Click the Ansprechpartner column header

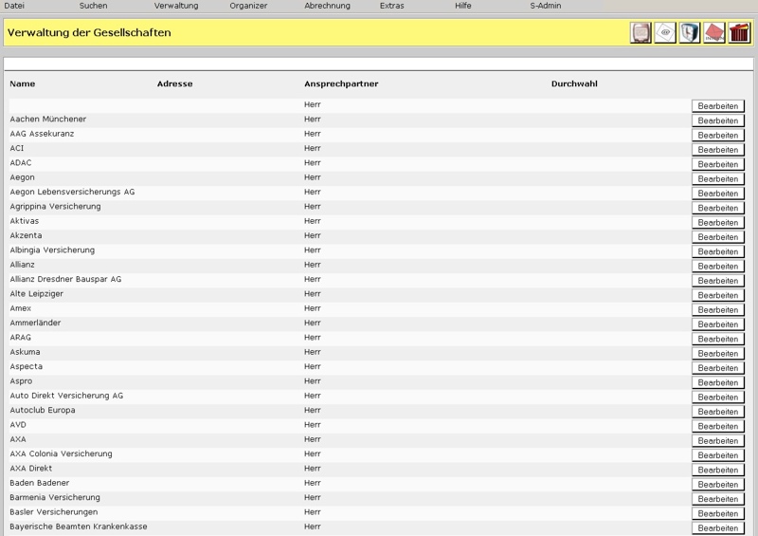(341, 83)
